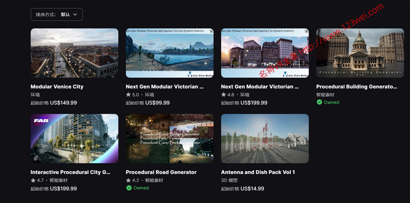Open the Next Gen Victorian title priced US$199.99
The height and width of the screenshot is (203, 410).
[x=259, y=86]
